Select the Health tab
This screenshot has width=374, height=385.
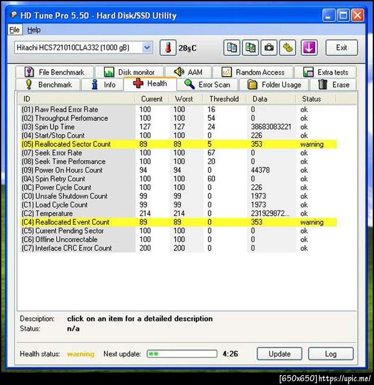point(150,83)
